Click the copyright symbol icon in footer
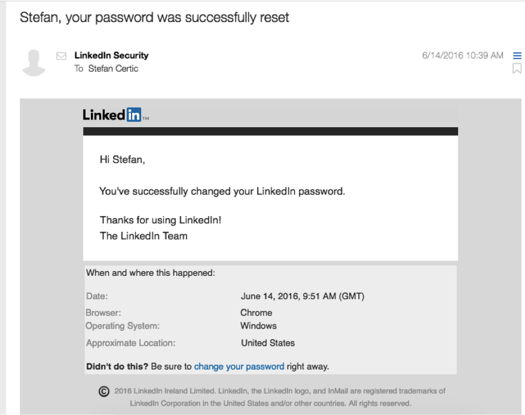This screenshot has width=525, height=415. tap(104, 391)
